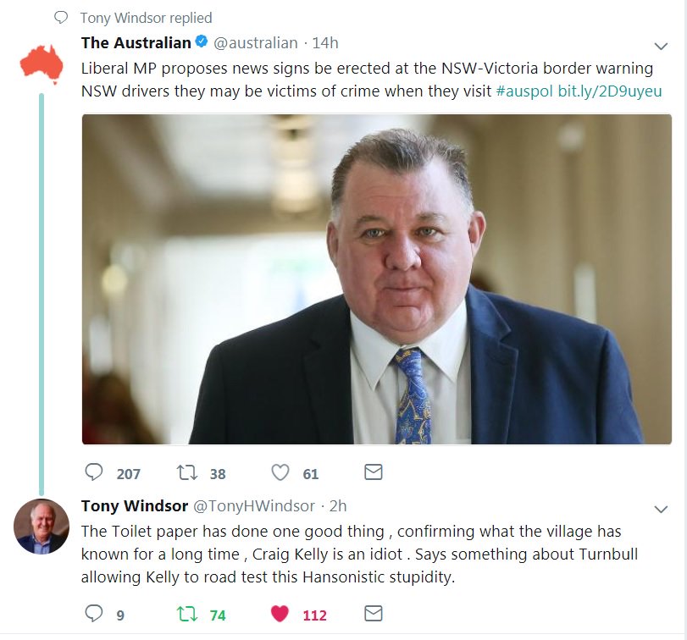
Task: Click the verified badge beside The Australian
Action: point(201,41)
